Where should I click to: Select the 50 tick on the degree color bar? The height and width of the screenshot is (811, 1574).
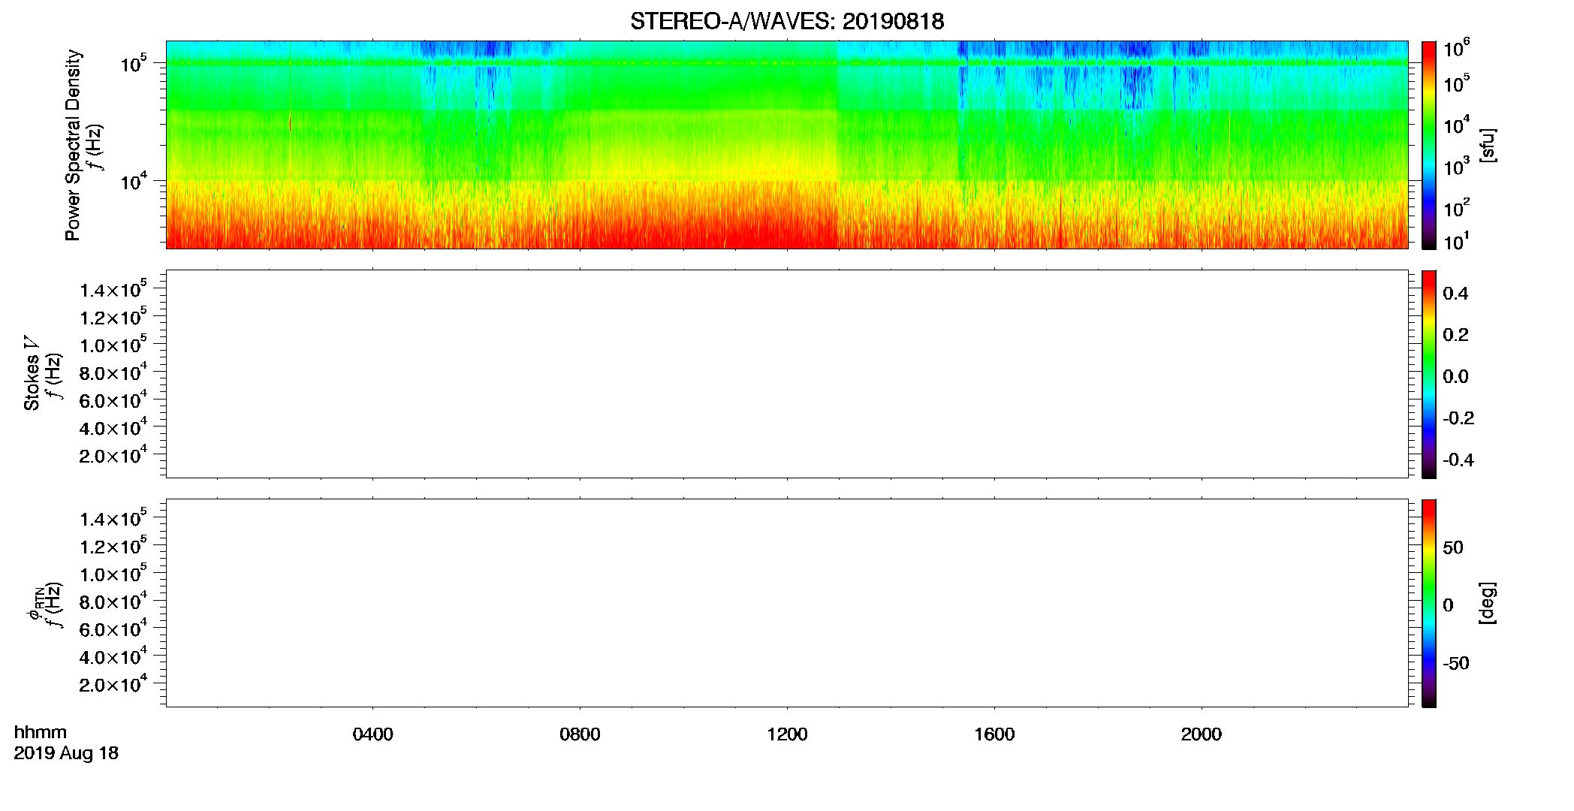pos(1453,547)
